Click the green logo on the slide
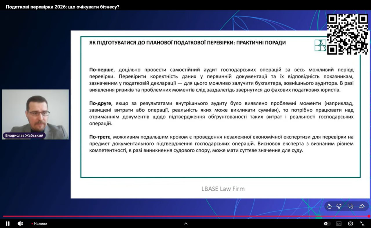Screen dimensions: 371x228 (x=320, y=45)
